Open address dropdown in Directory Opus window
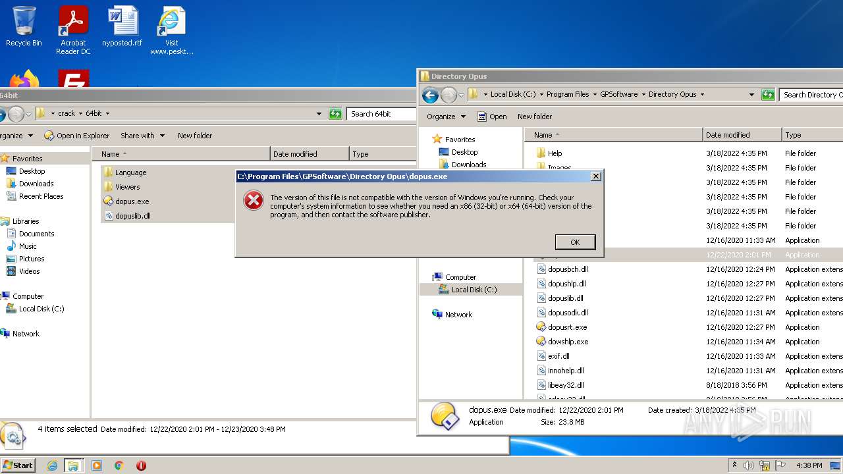843x474 pixels. click(751, 95)
